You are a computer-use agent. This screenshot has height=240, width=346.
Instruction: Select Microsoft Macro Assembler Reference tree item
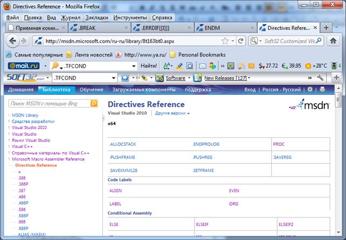[48, 159]
